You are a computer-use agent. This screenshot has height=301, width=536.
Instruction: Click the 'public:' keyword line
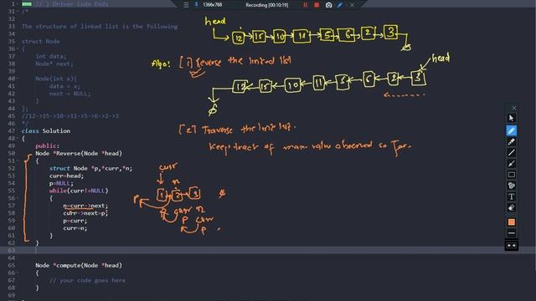click(x=48, y=145)
